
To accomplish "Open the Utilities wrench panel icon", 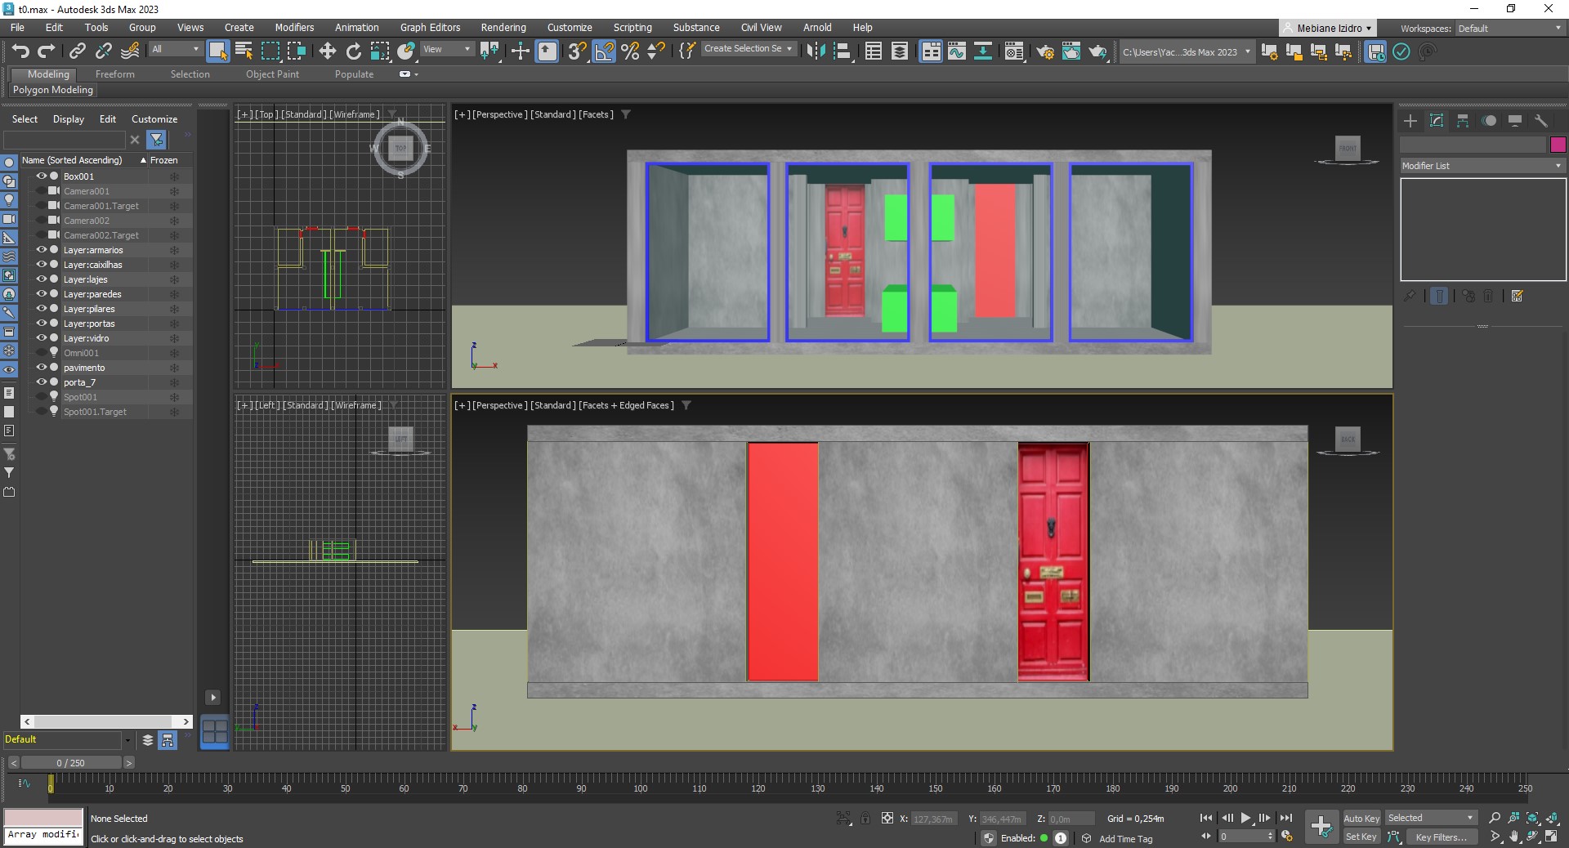I will click(1541, 121).
